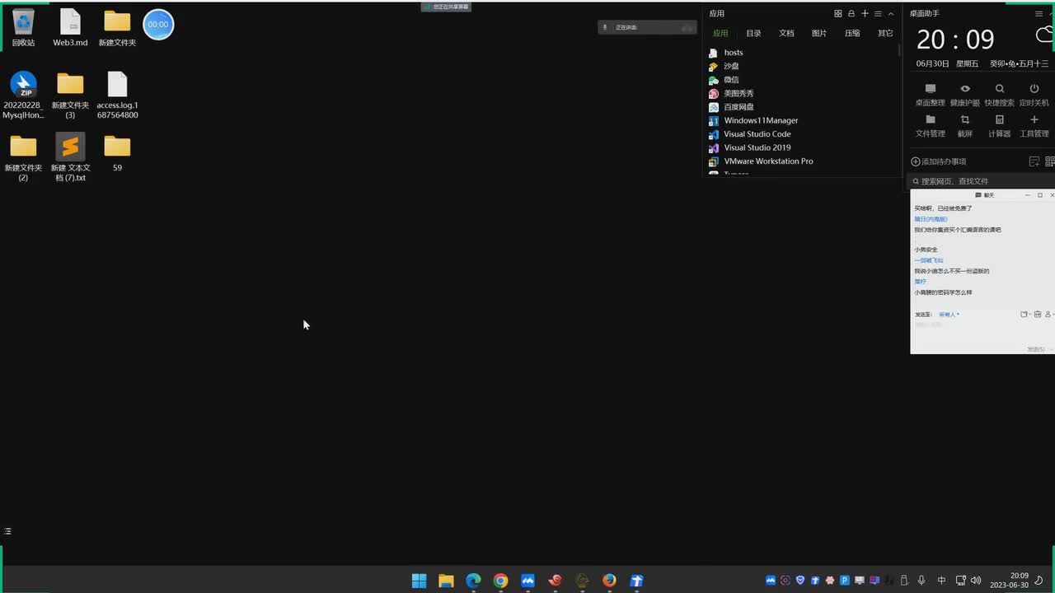Open 定时关机 scheduled shutdown tool
The width and height of the screenshot is (1055, 593).
(1034, 96)
